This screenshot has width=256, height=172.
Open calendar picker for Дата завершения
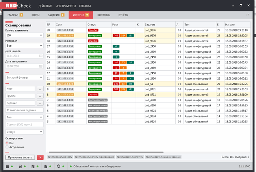(x=41, y=66)
